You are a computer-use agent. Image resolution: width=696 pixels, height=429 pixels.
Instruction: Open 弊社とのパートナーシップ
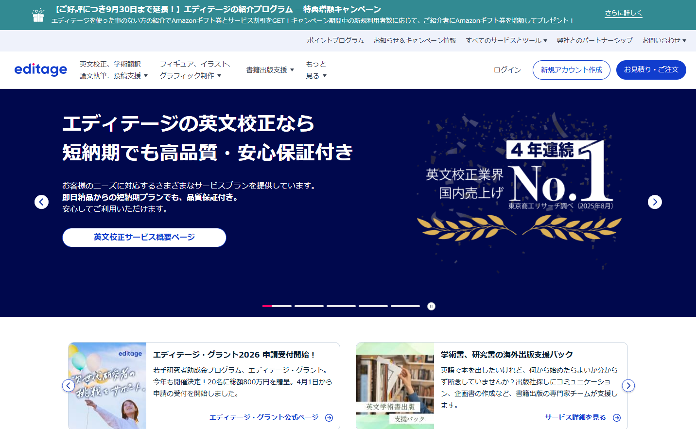[595, 40]
